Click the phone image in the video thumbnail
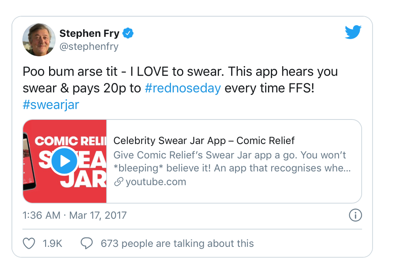396x275 pixels. tap(29, 162)
